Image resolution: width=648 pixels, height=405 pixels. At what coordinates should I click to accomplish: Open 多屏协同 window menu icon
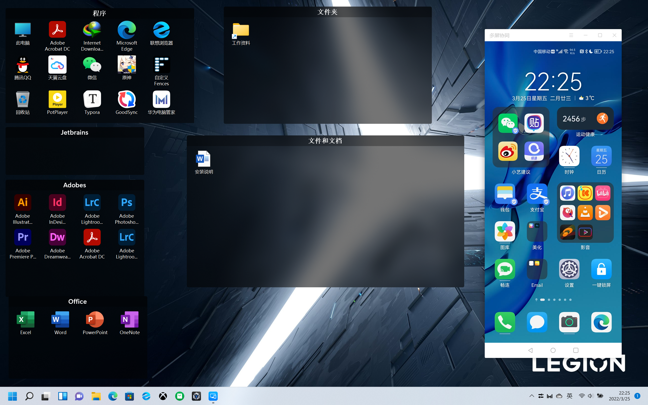(571, 35)
